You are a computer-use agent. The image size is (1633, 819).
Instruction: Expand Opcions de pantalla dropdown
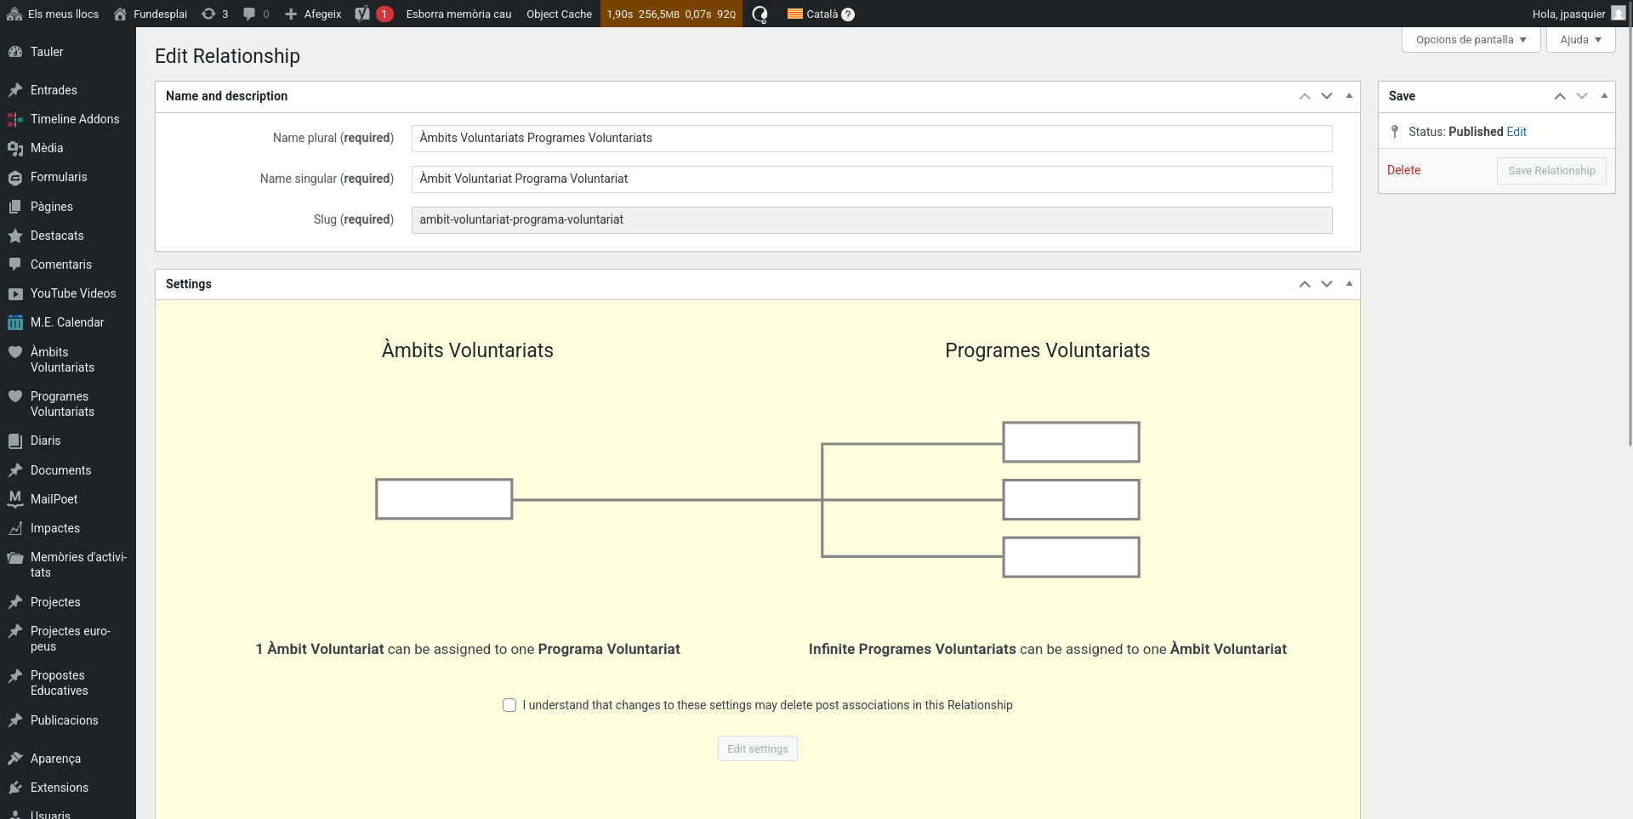(1471, 40)
